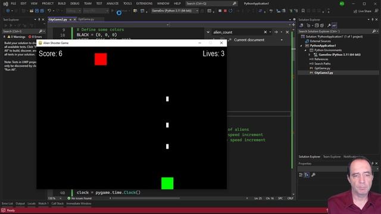The width and height of the screenshot is (381, 214).
Task: Click the top Quick Launch search icon
Action: [x=235, y=4]
